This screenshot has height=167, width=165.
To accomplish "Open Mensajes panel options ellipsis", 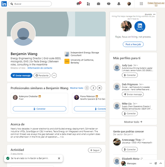I will tap(151, 163).
